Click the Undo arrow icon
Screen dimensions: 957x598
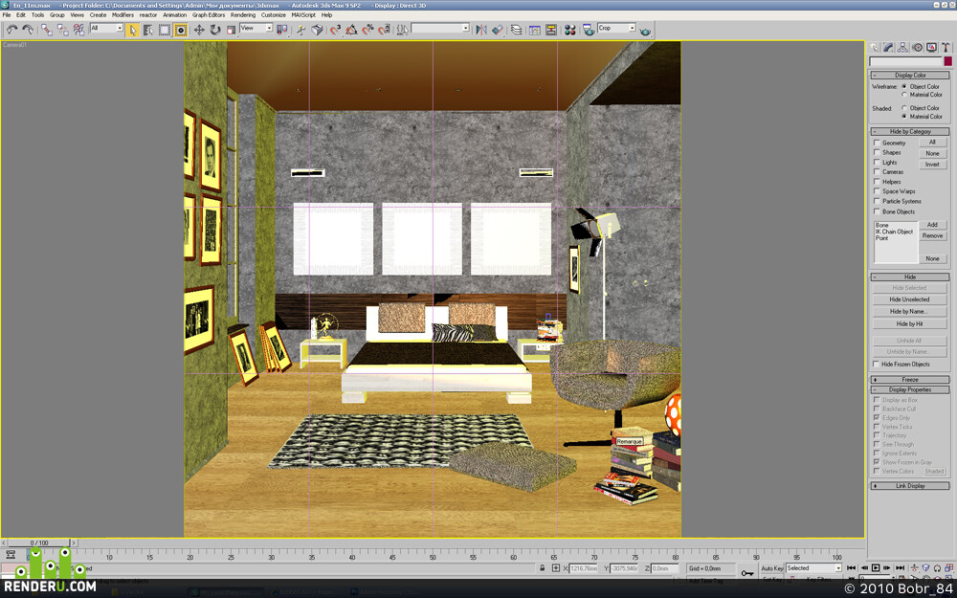coord(11,30)
